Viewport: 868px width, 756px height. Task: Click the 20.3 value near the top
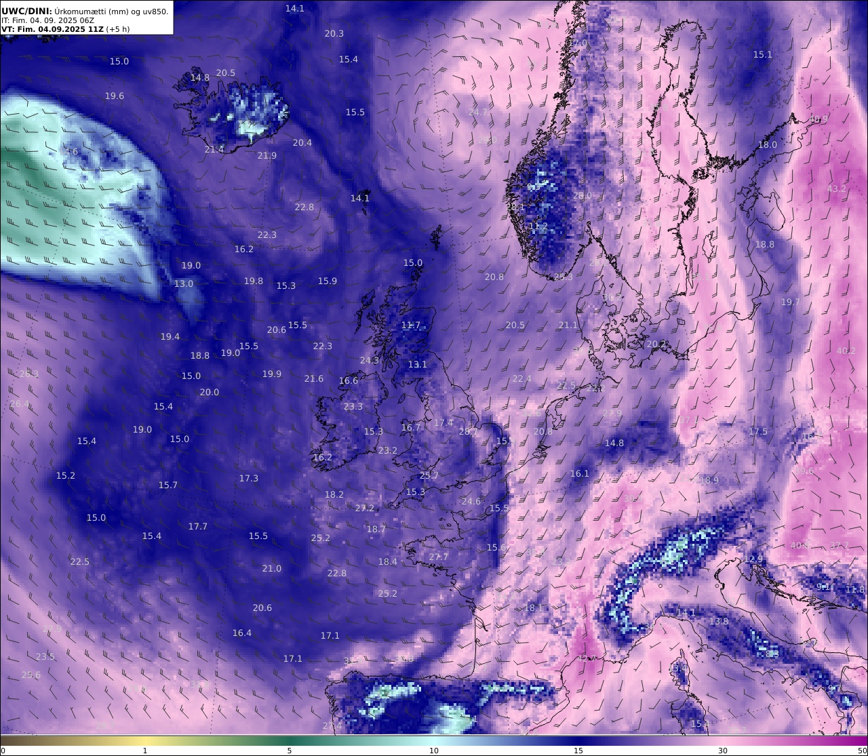click(334, 33)
